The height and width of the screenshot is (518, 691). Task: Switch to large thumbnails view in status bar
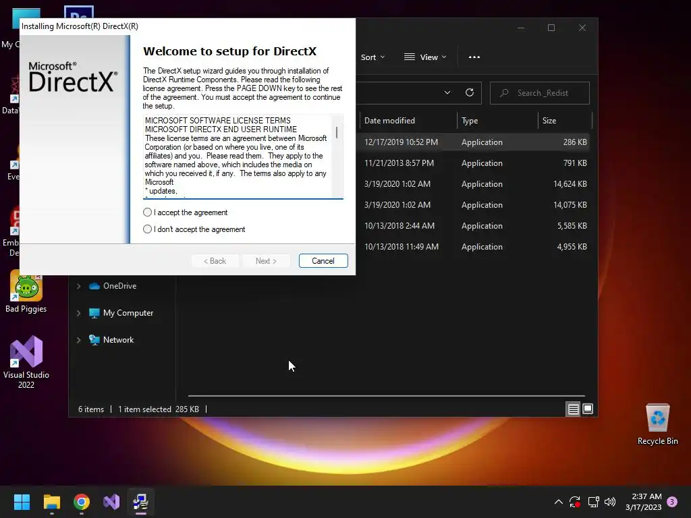588,409
